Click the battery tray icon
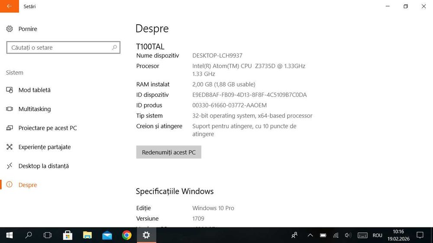 click(x=323, y=235)
